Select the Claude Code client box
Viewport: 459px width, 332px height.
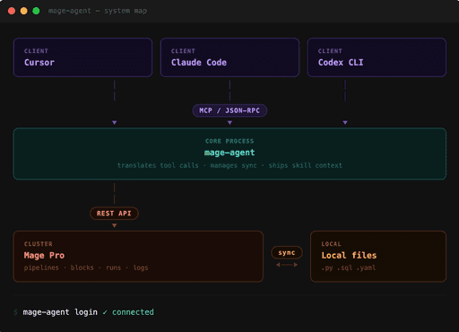tap(229, 57)
